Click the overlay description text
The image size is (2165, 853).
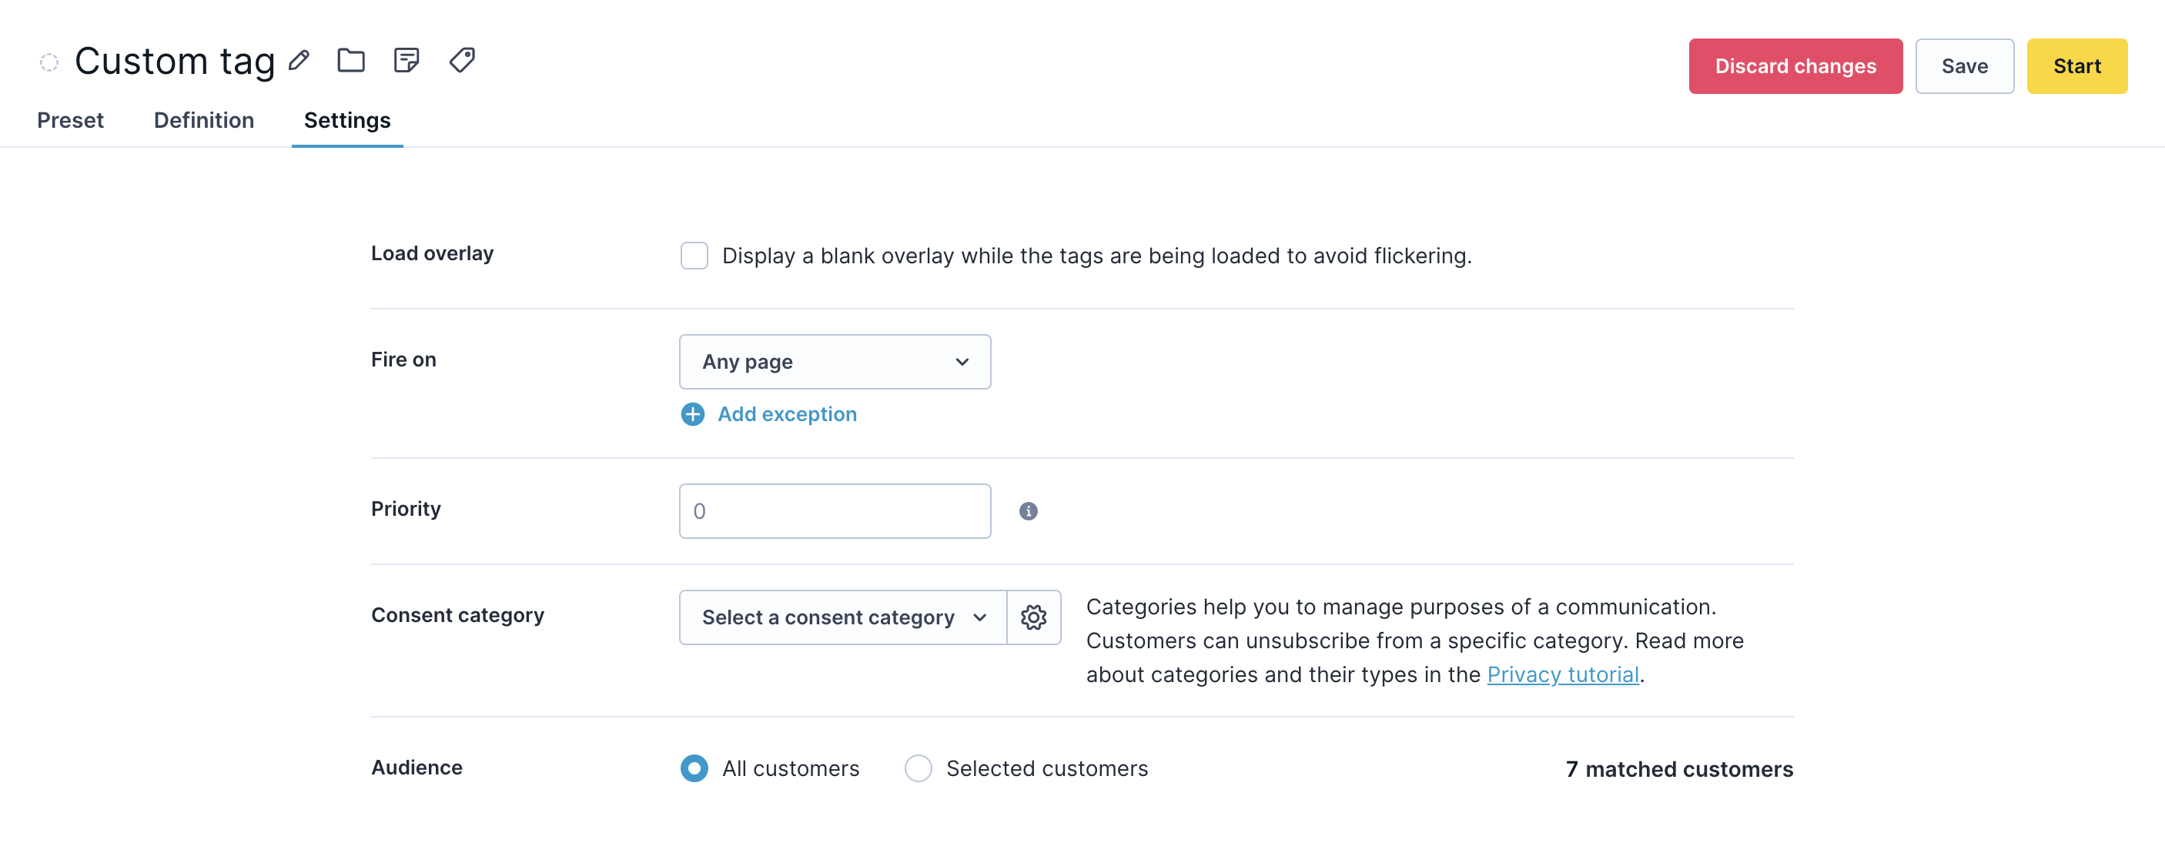tap(1097, 256)
